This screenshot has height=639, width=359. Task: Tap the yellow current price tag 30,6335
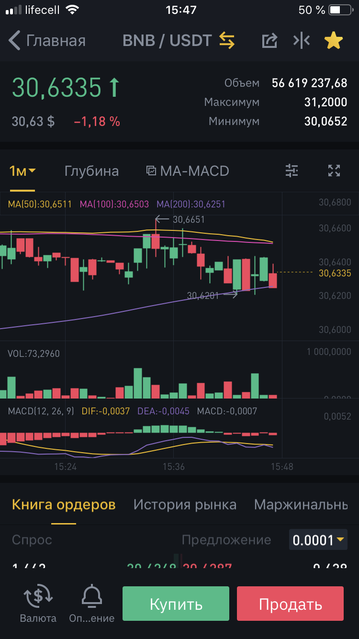[x=335, y=273]
